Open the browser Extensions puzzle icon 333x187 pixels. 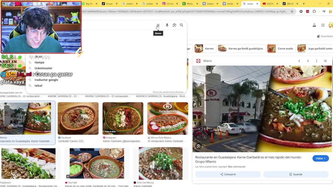click(x=314, y=11)
